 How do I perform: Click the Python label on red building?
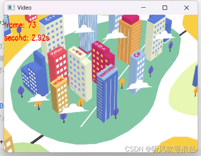56,51
